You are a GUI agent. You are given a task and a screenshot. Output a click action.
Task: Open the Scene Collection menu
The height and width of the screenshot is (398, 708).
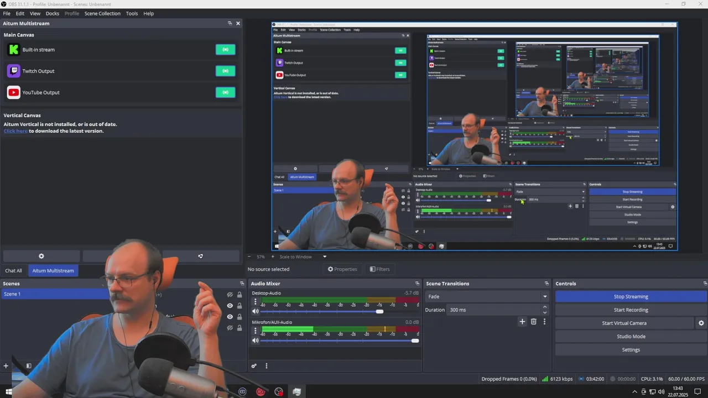(102, 13)
